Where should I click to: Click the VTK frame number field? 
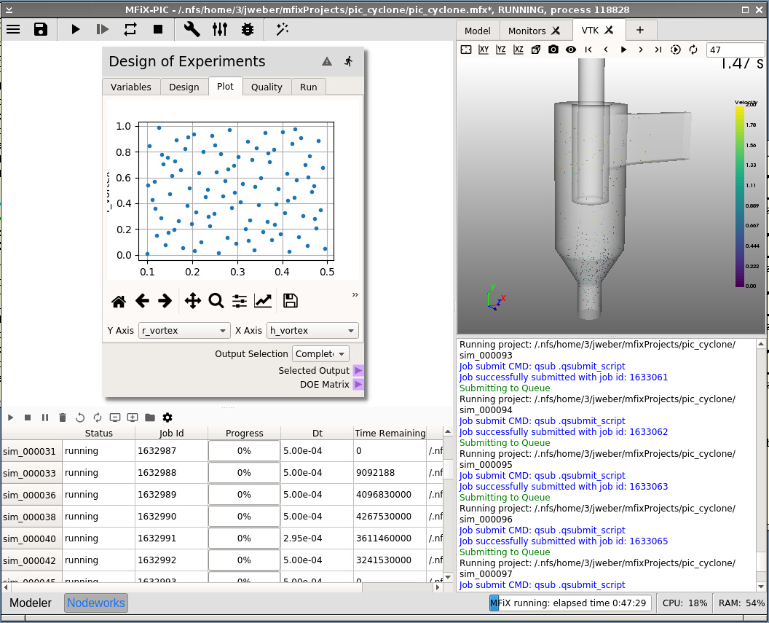pos(734,50)
